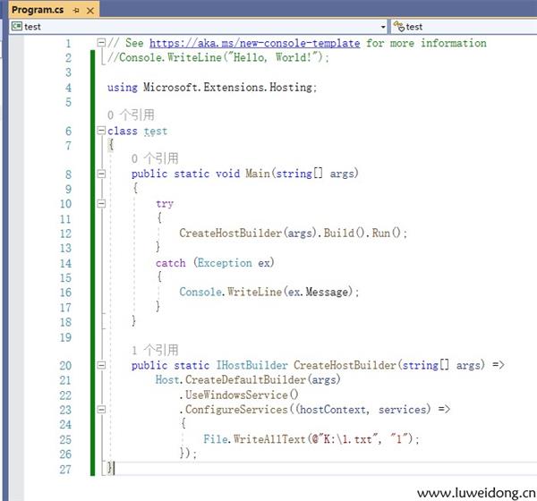Open the aka.ms/new-console-template link
This screenshot has height=501, width=537.
pyautogui.click(x=254, y=43)
